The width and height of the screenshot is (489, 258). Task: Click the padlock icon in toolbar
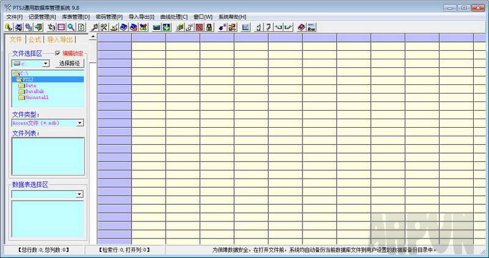[x=209, y=28]
